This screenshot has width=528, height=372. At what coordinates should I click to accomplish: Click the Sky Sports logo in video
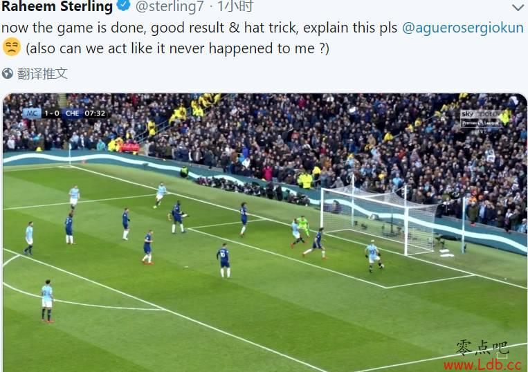[x=480, y=119]
